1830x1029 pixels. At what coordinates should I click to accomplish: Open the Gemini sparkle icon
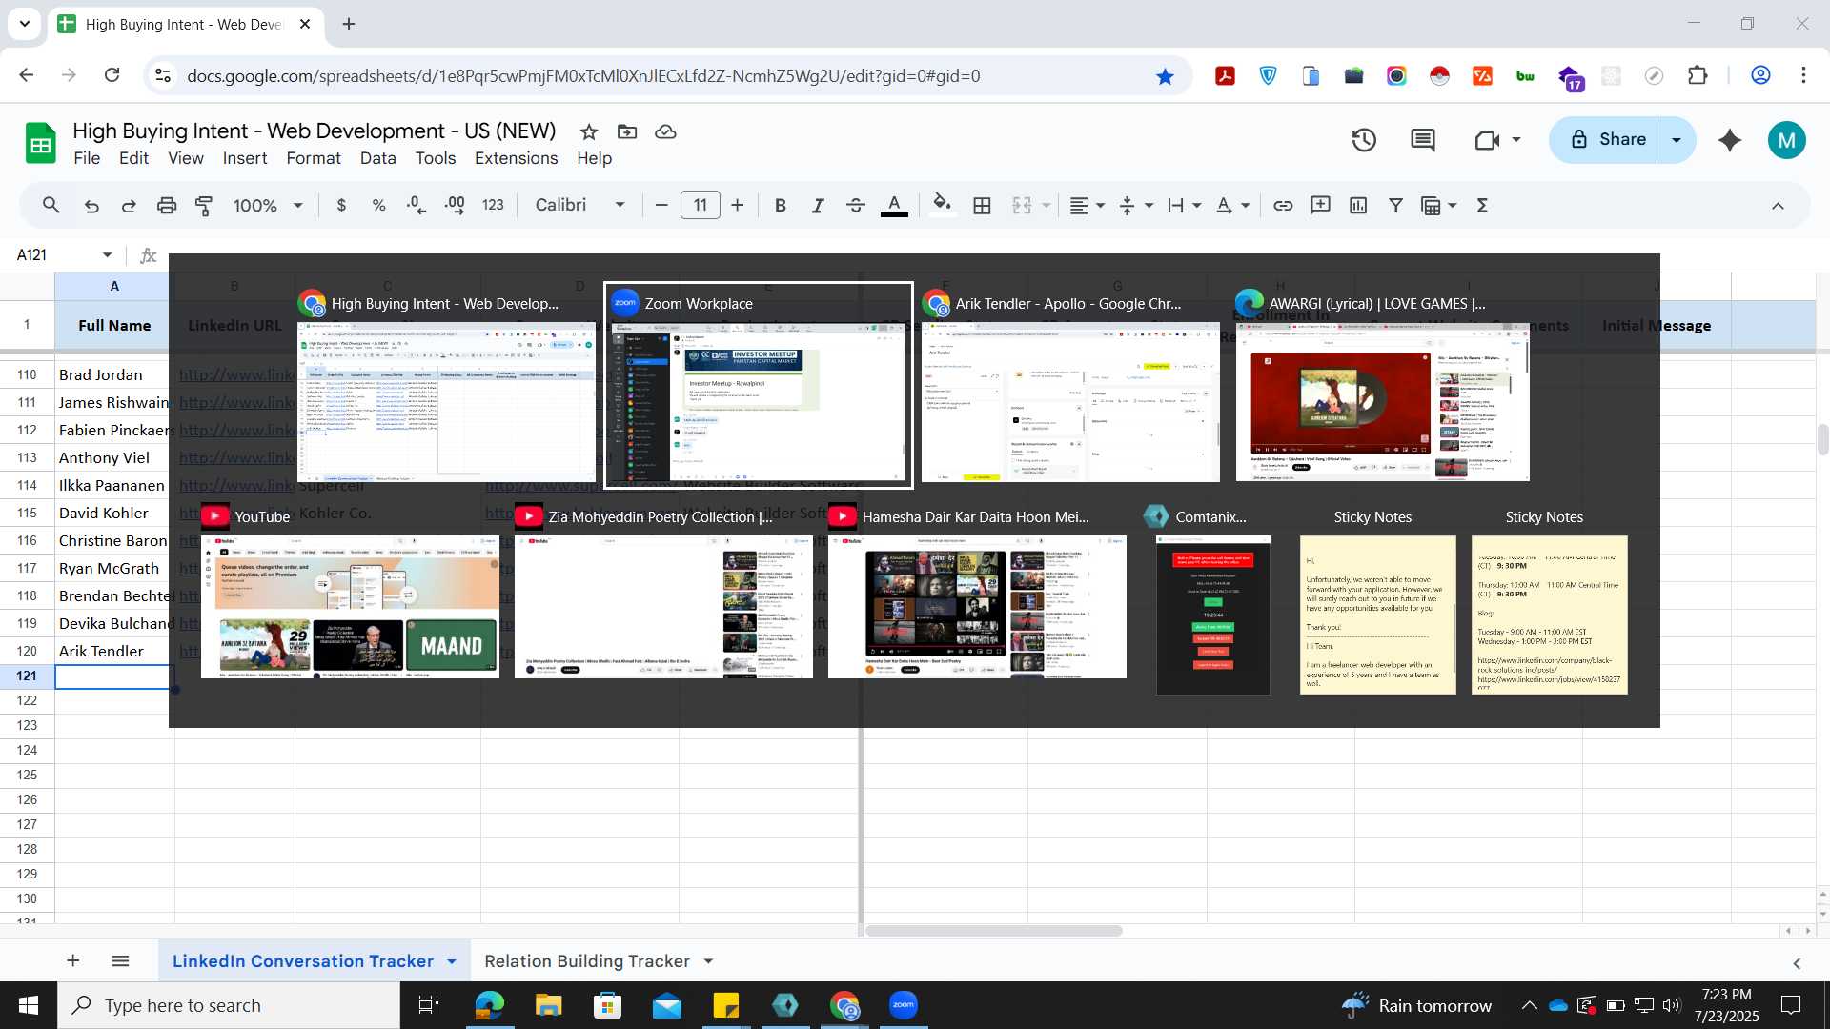click(x=1730, y=140)
